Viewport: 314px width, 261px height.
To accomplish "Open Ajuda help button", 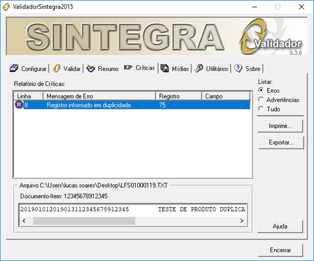I will tap(280, 226).
